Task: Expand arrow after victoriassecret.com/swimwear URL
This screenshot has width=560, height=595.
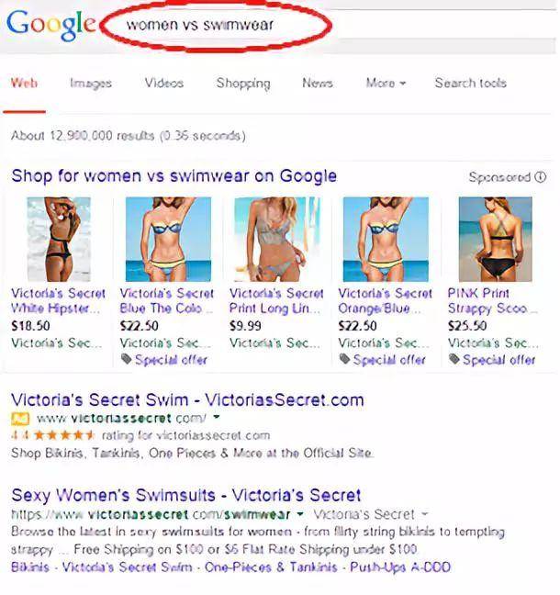Action: click(x=300, y=514)
